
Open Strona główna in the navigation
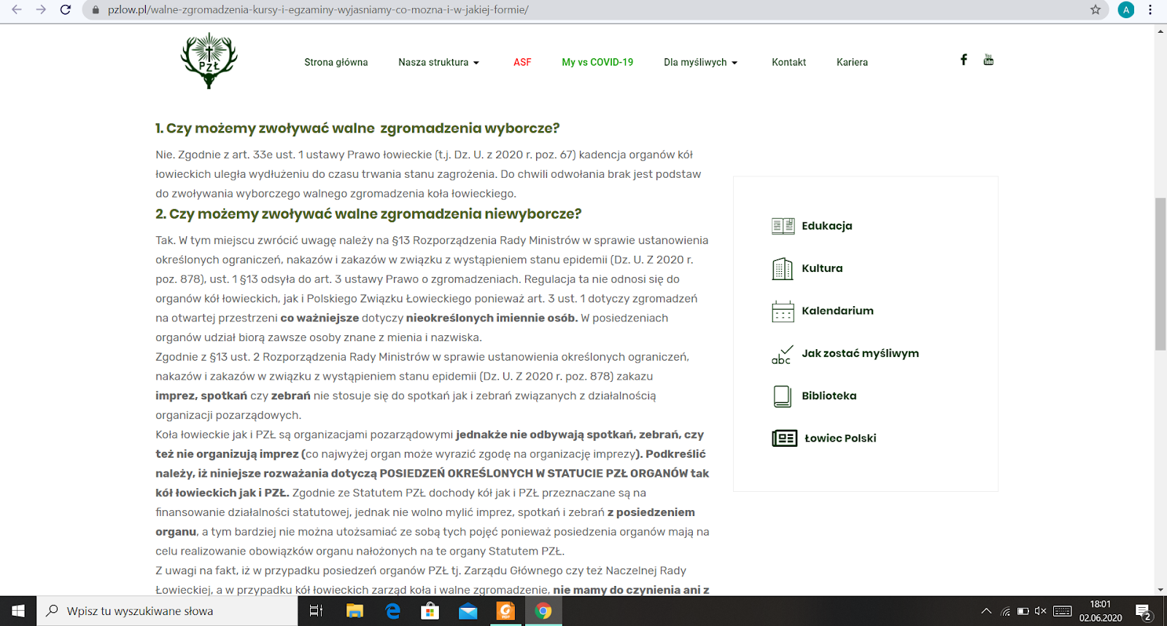coord(336,63)
